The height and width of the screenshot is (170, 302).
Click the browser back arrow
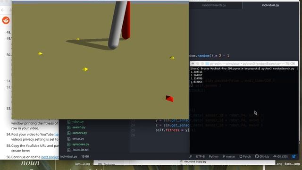click(3, 10)
